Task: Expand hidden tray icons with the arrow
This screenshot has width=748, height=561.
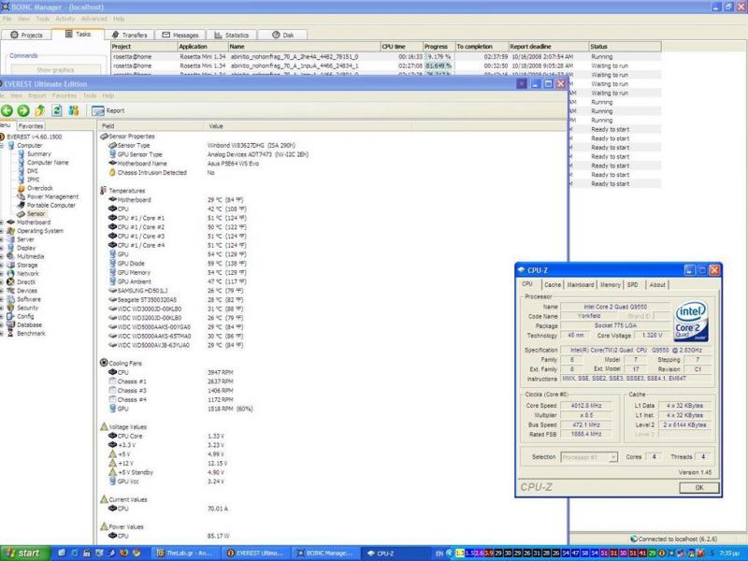Action: pos(449,554)
